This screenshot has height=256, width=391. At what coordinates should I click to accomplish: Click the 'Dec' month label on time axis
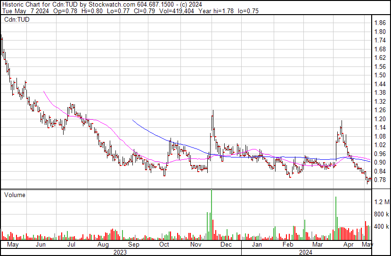coord(226,245)
